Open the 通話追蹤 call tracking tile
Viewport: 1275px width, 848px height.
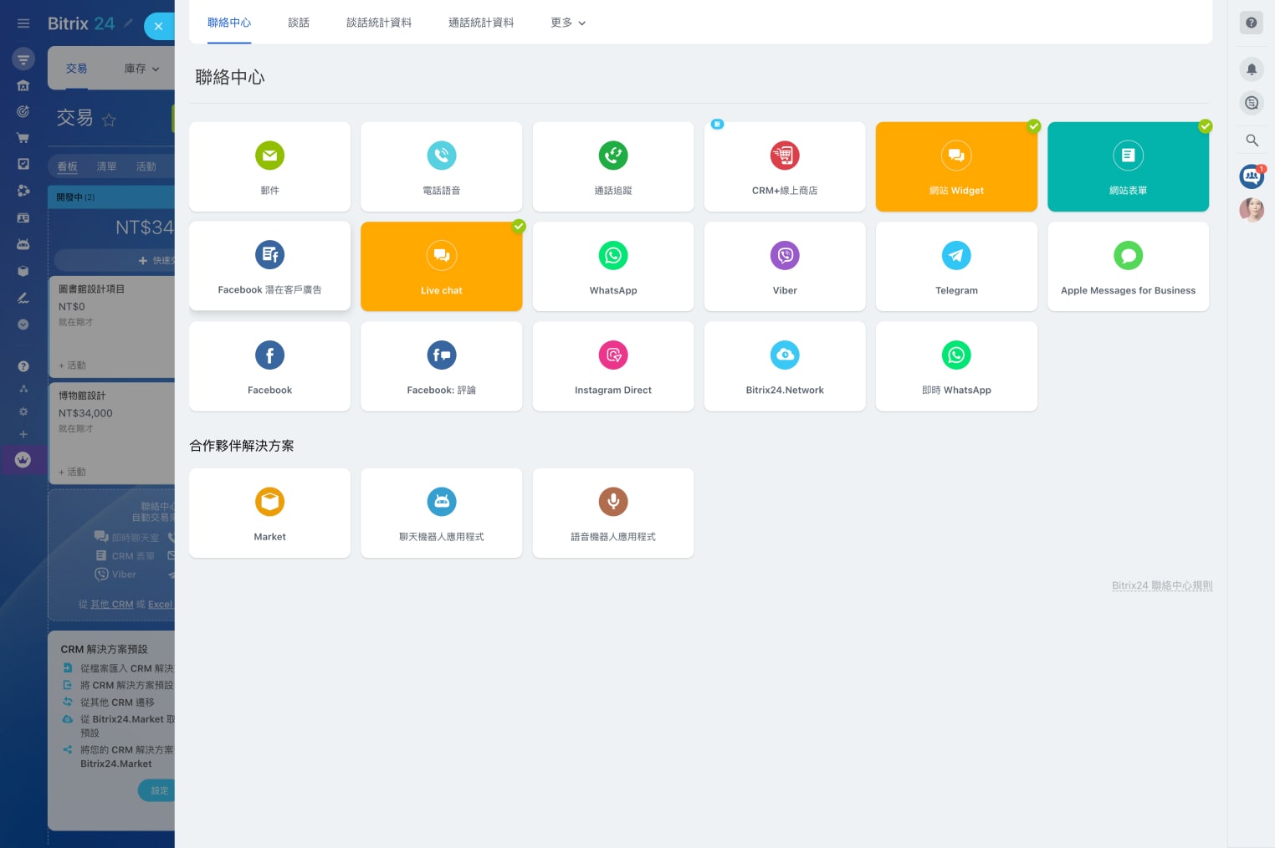[x=613, y=166]
